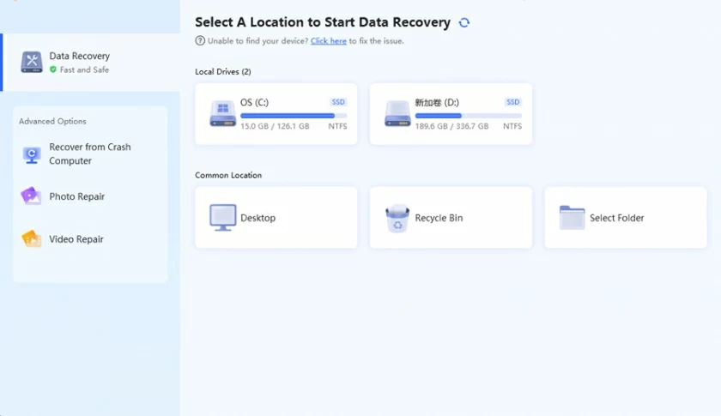Click the Desktop monitor icon
The width and height of the screenshot is (721, 416).
point(223,217)
